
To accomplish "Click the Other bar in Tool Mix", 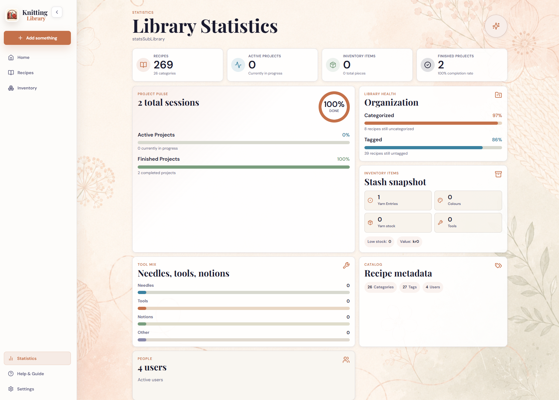I will tap(244, 340).
